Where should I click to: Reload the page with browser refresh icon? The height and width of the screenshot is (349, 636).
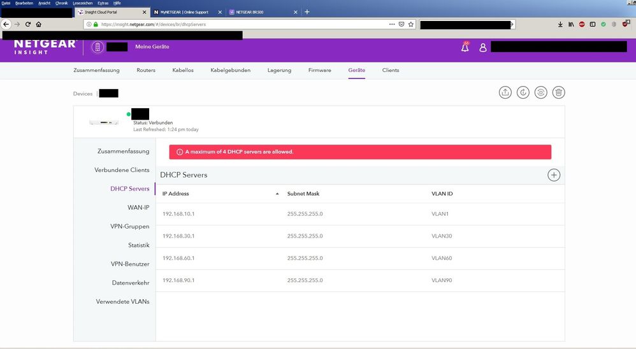pyautogui.click(x=28, y=24)
